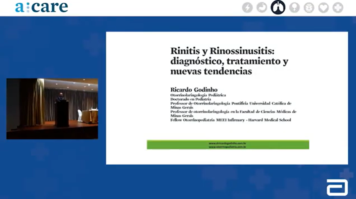This screenshot has width=356, height=199.
Task: Open the highlighted lungs respiratory icon
Action: point(278,7)
